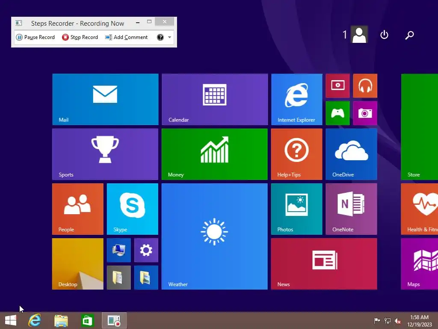Stop the Steps Recorder recording
This screenshot has width=438, height=329.
(80, 37)
